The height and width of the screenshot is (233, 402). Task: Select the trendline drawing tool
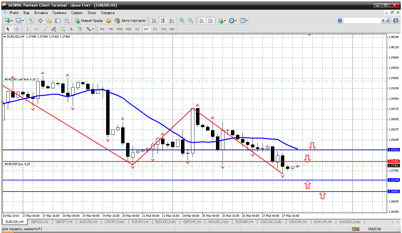click(x=45, y=29)
